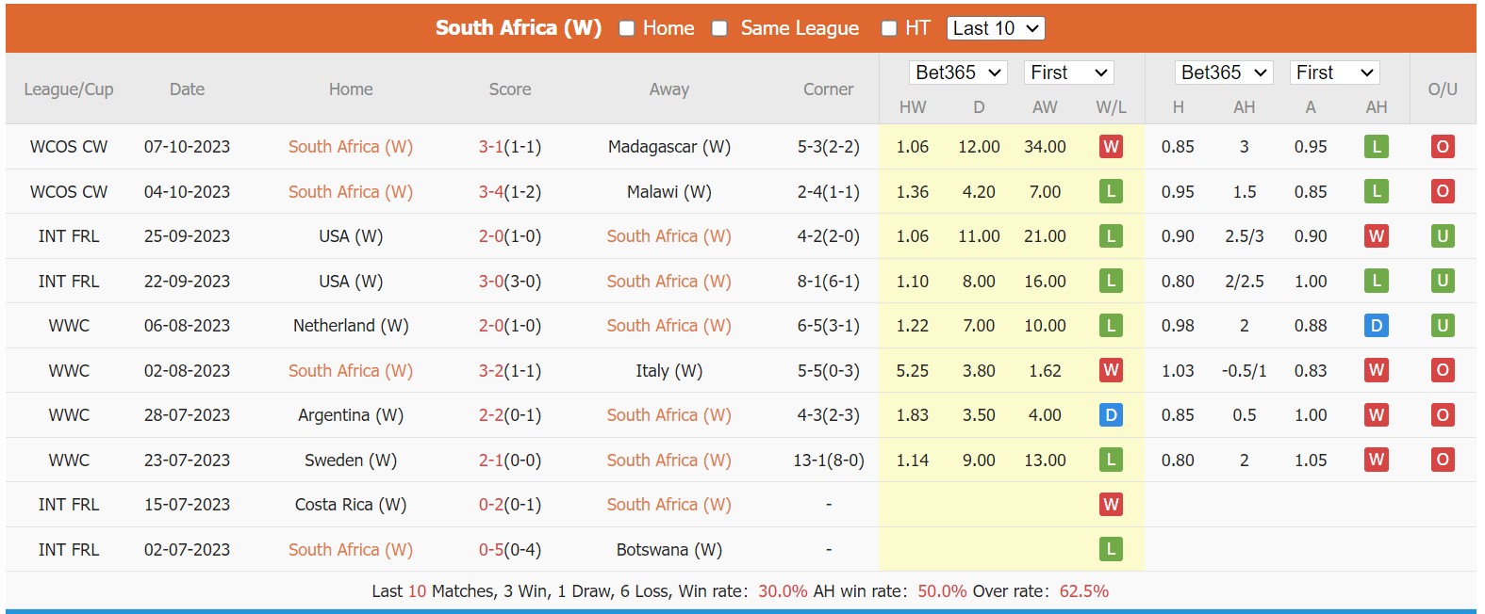This screenshot has height=614, width=1485.
Task: Click the green L badge for the Sweden match
Action: click(1111, 460)
